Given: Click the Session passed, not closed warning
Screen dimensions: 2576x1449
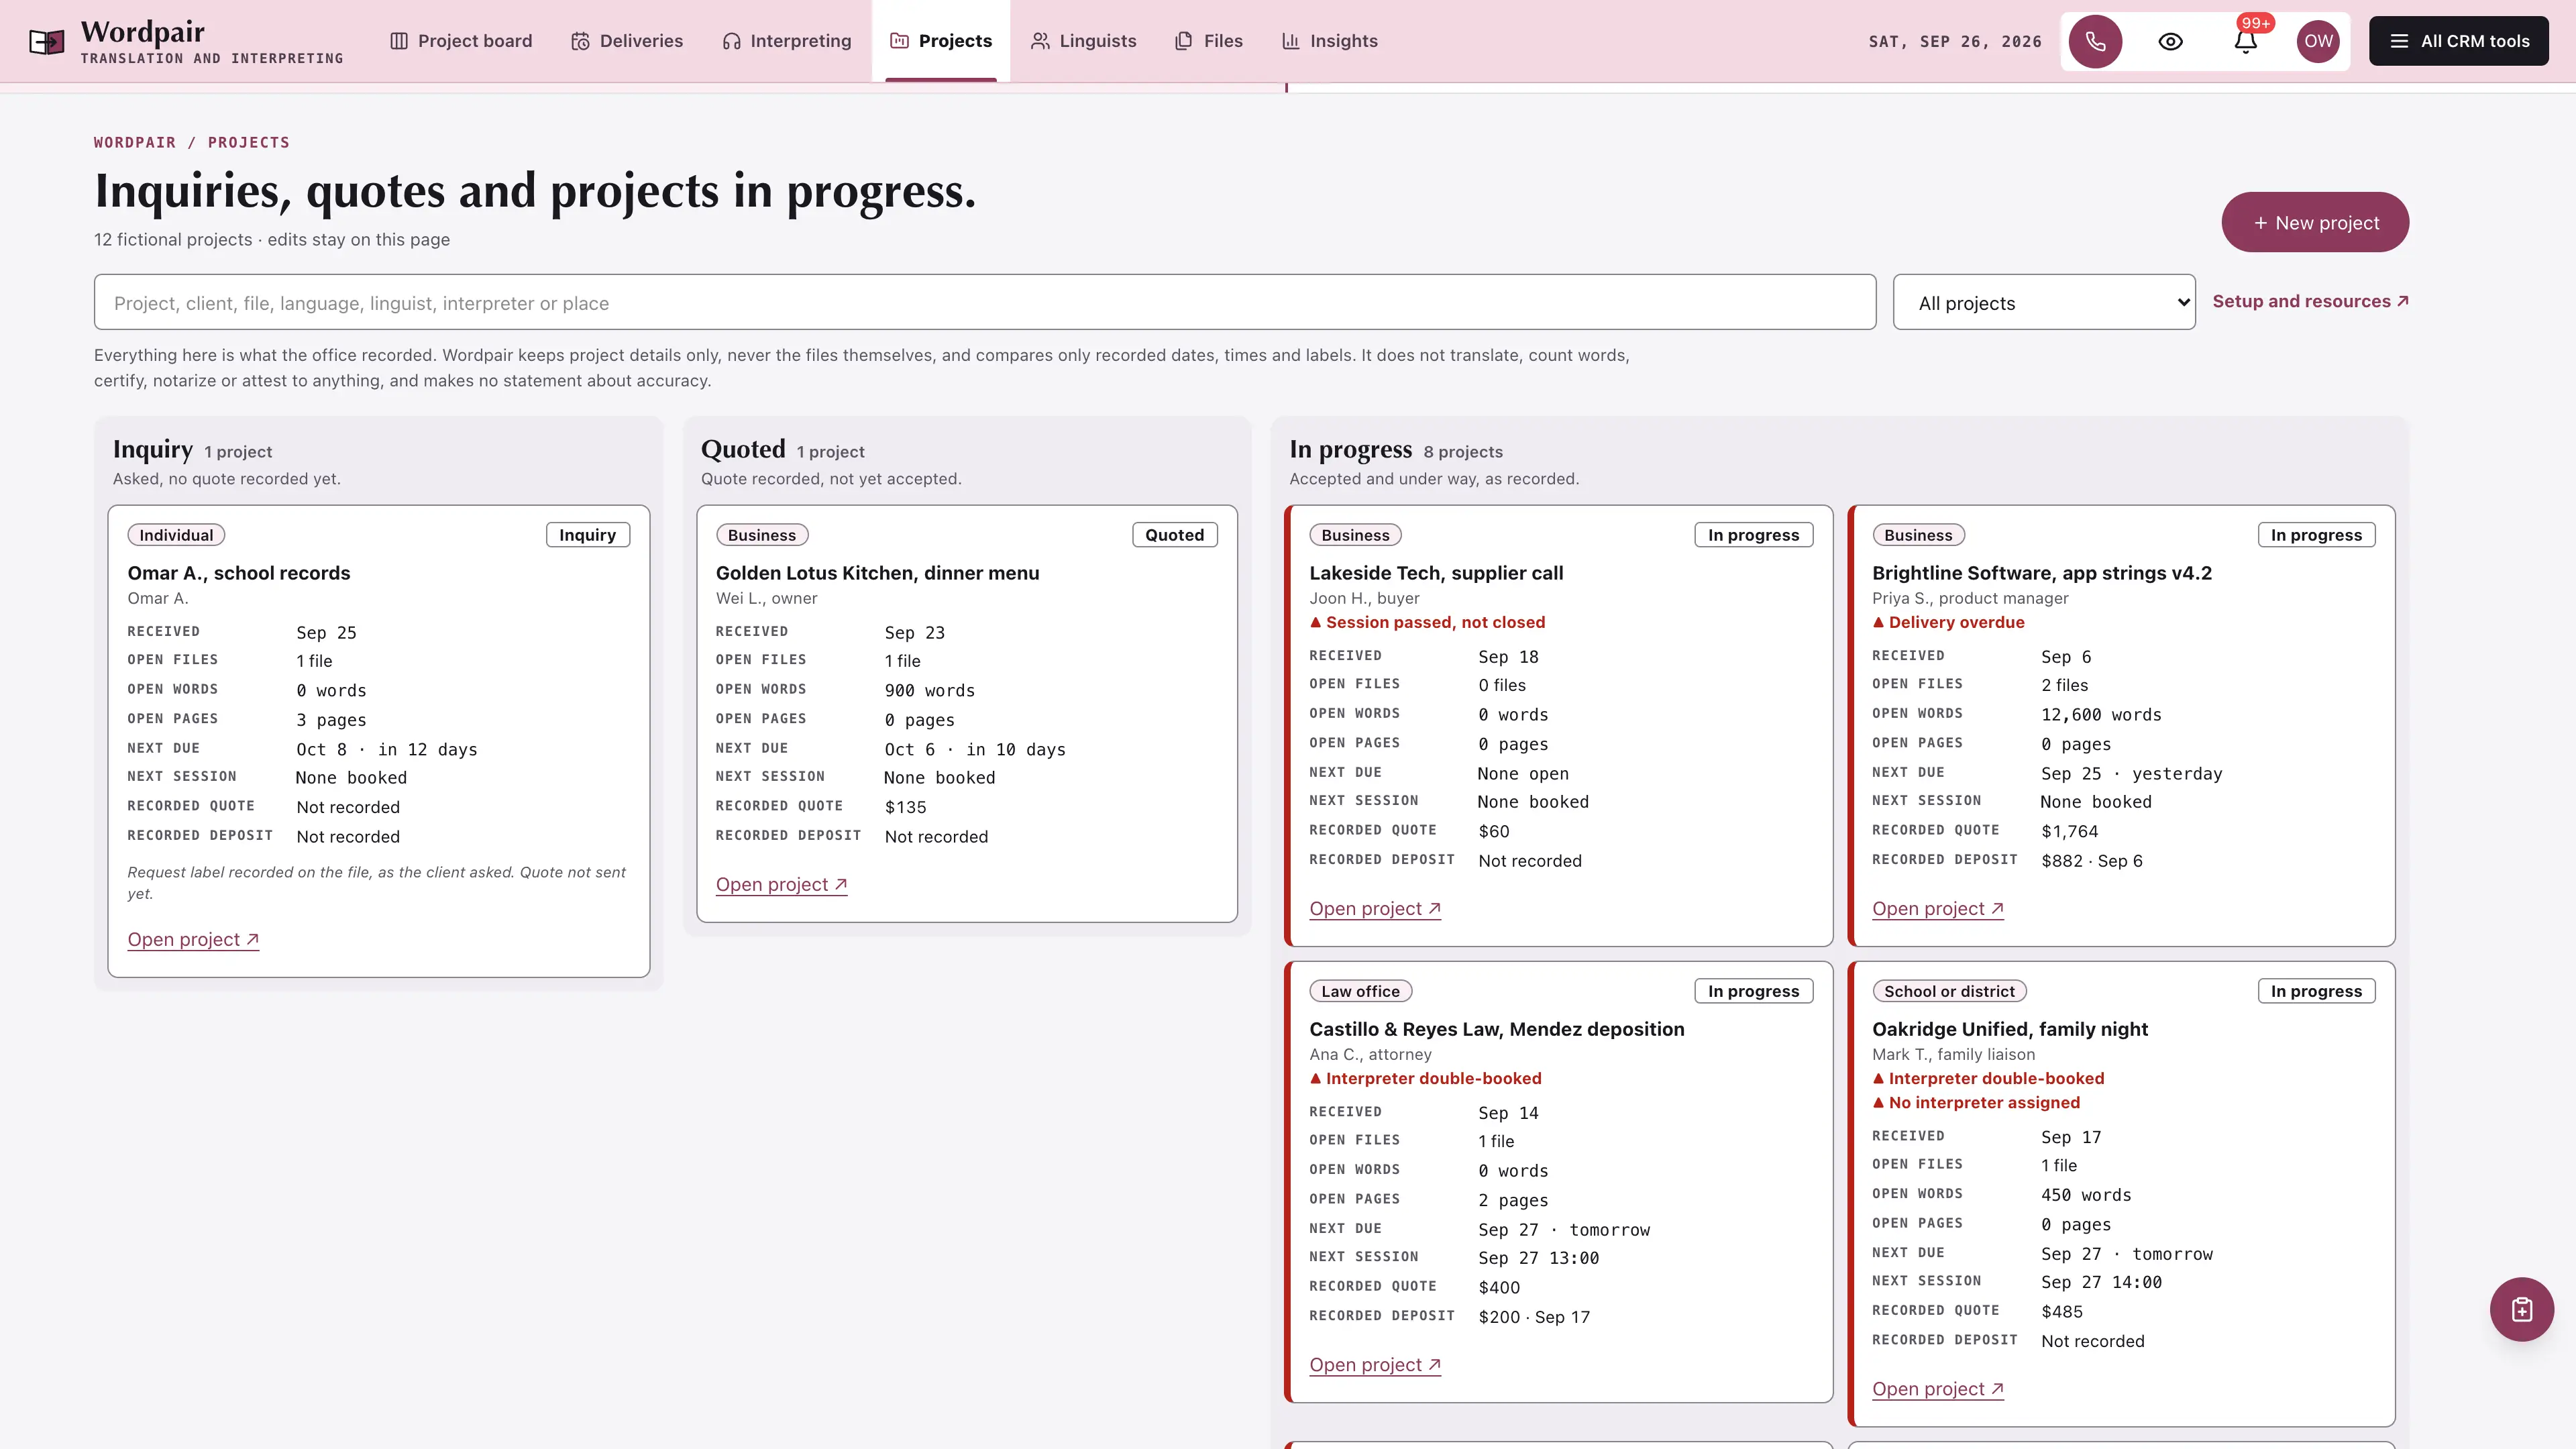Looking at the screenshot, I should (x=1427, y=622).
